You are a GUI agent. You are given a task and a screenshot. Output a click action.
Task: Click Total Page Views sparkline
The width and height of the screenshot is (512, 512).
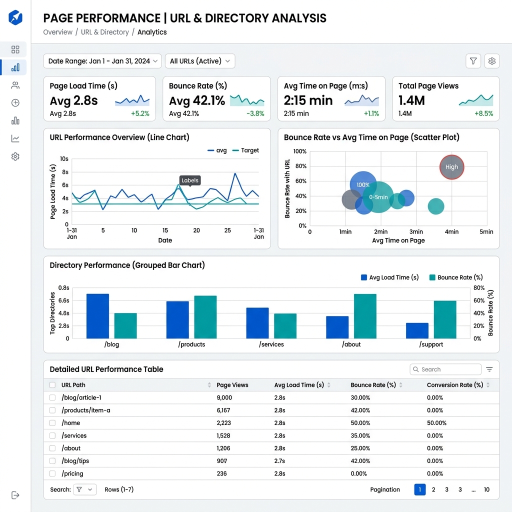pyautogui.click(x=476, y=100)
